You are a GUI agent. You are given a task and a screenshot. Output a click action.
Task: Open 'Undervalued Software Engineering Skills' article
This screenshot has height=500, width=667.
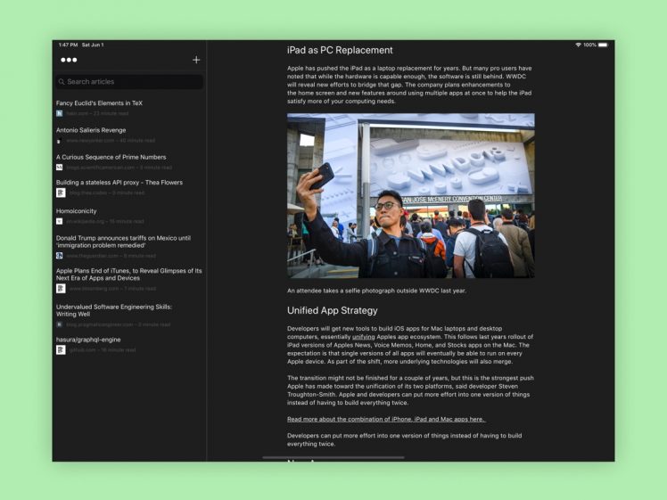click(114, 310)
